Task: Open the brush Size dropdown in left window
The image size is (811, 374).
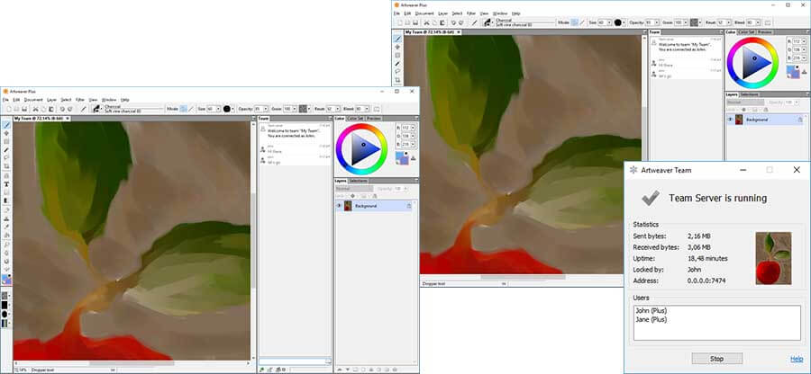Action: tap(218, 109)
